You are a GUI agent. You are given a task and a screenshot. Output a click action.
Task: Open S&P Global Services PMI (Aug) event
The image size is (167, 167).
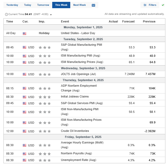[82, 103]
